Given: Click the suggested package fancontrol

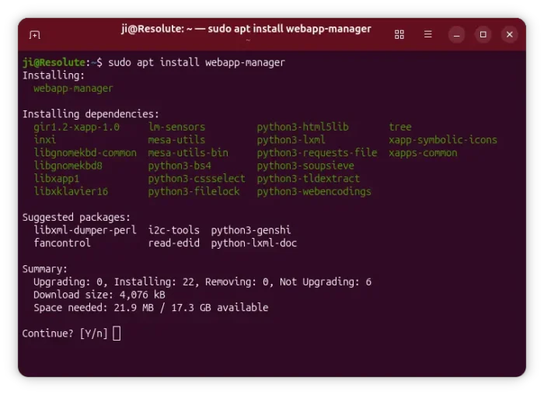Looking at the screenshot, I should 62,243.
